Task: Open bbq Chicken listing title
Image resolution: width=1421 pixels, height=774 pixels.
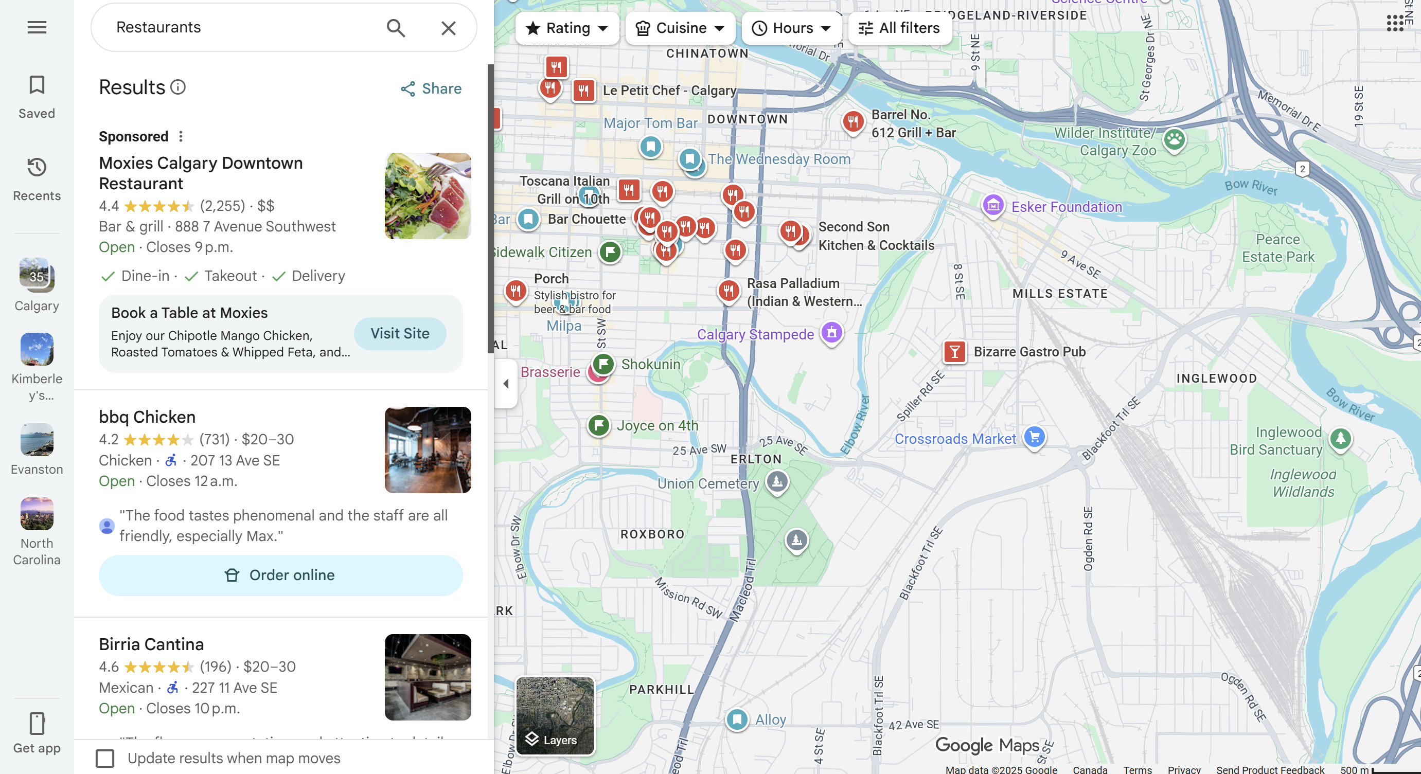Action: (x=147, y=417)
